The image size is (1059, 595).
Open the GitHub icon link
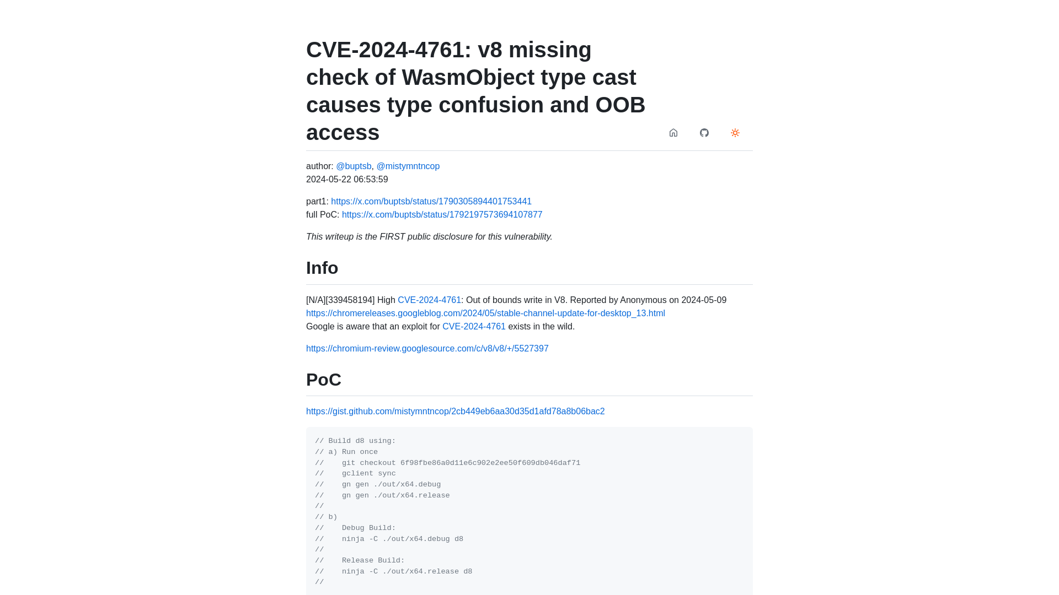click(x=704, y=132)
